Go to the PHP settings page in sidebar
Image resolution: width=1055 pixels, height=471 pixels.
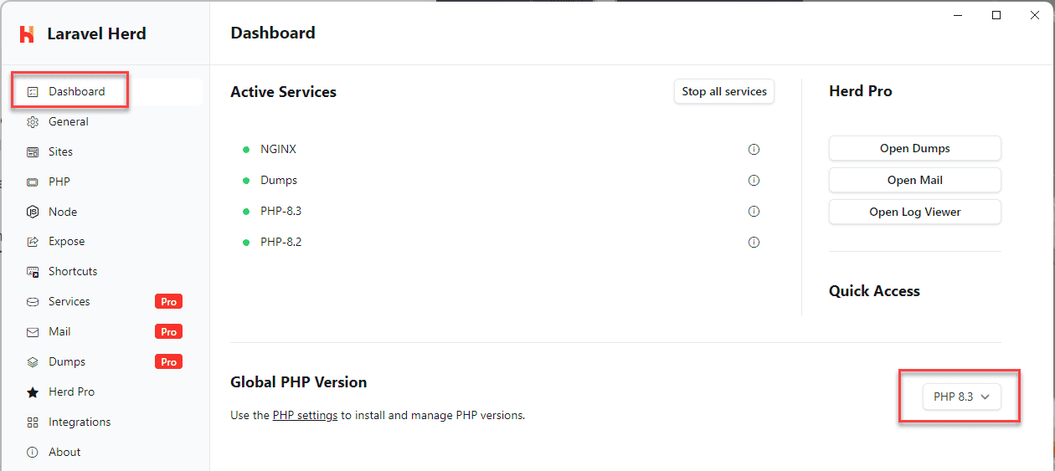(59, 182)
